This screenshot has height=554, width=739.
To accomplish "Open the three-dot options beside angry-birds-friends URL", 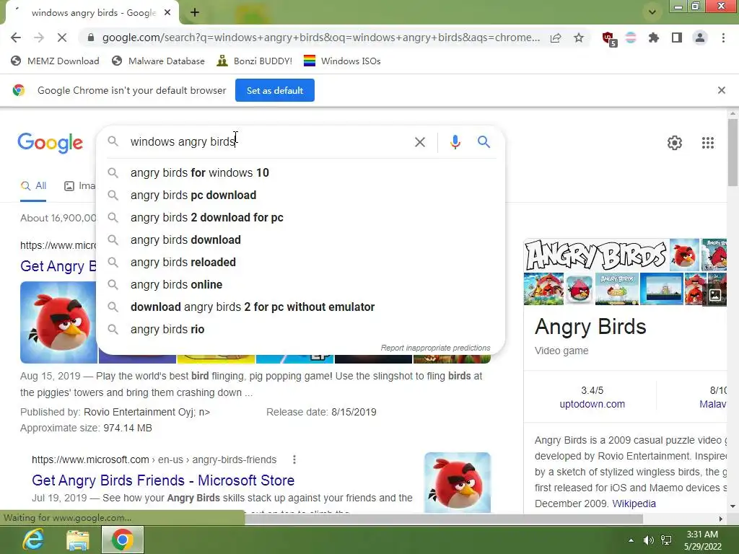I will [294, 460].
